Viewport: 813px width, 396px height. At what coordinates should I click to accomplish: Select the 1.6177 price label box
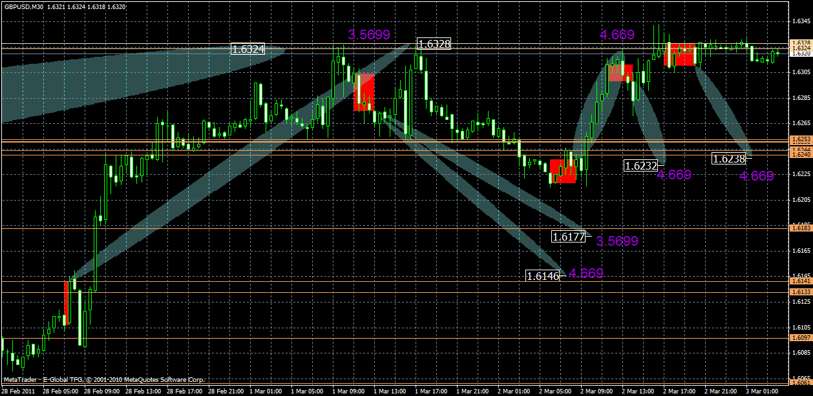(x=569, y=237)
